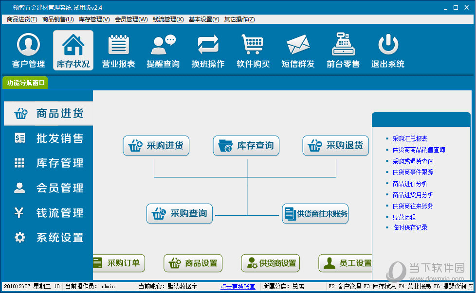Open the 供货商往来账务 link in right panel
Image resolution: width=476 pixels, height=293 pixels.
pyautogui.click(x=413, y=206)
